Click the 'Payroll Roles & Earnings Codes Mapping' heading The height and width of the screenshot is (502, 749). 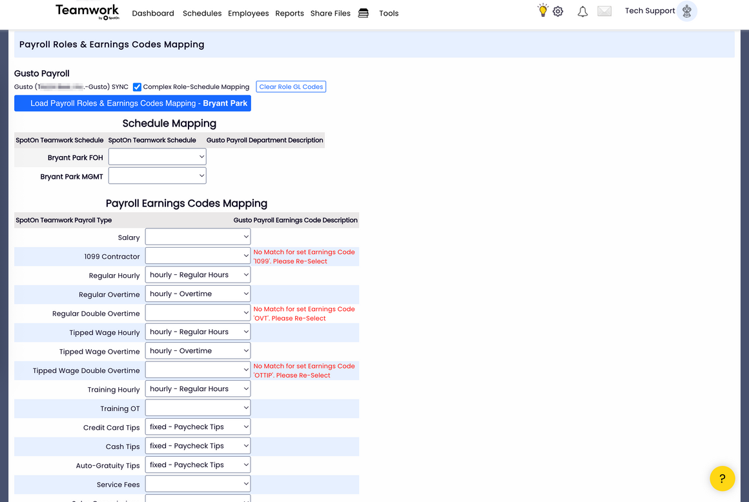[112, 45]
